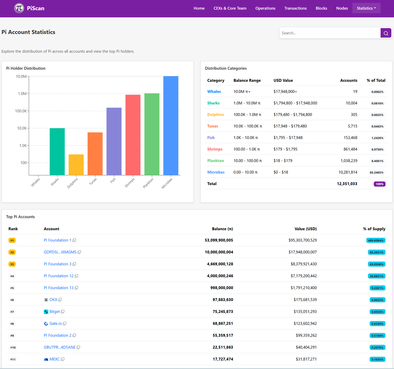Open the PI Foundation 3 account link
Screen dimensions: 394x369
[57, 264]
